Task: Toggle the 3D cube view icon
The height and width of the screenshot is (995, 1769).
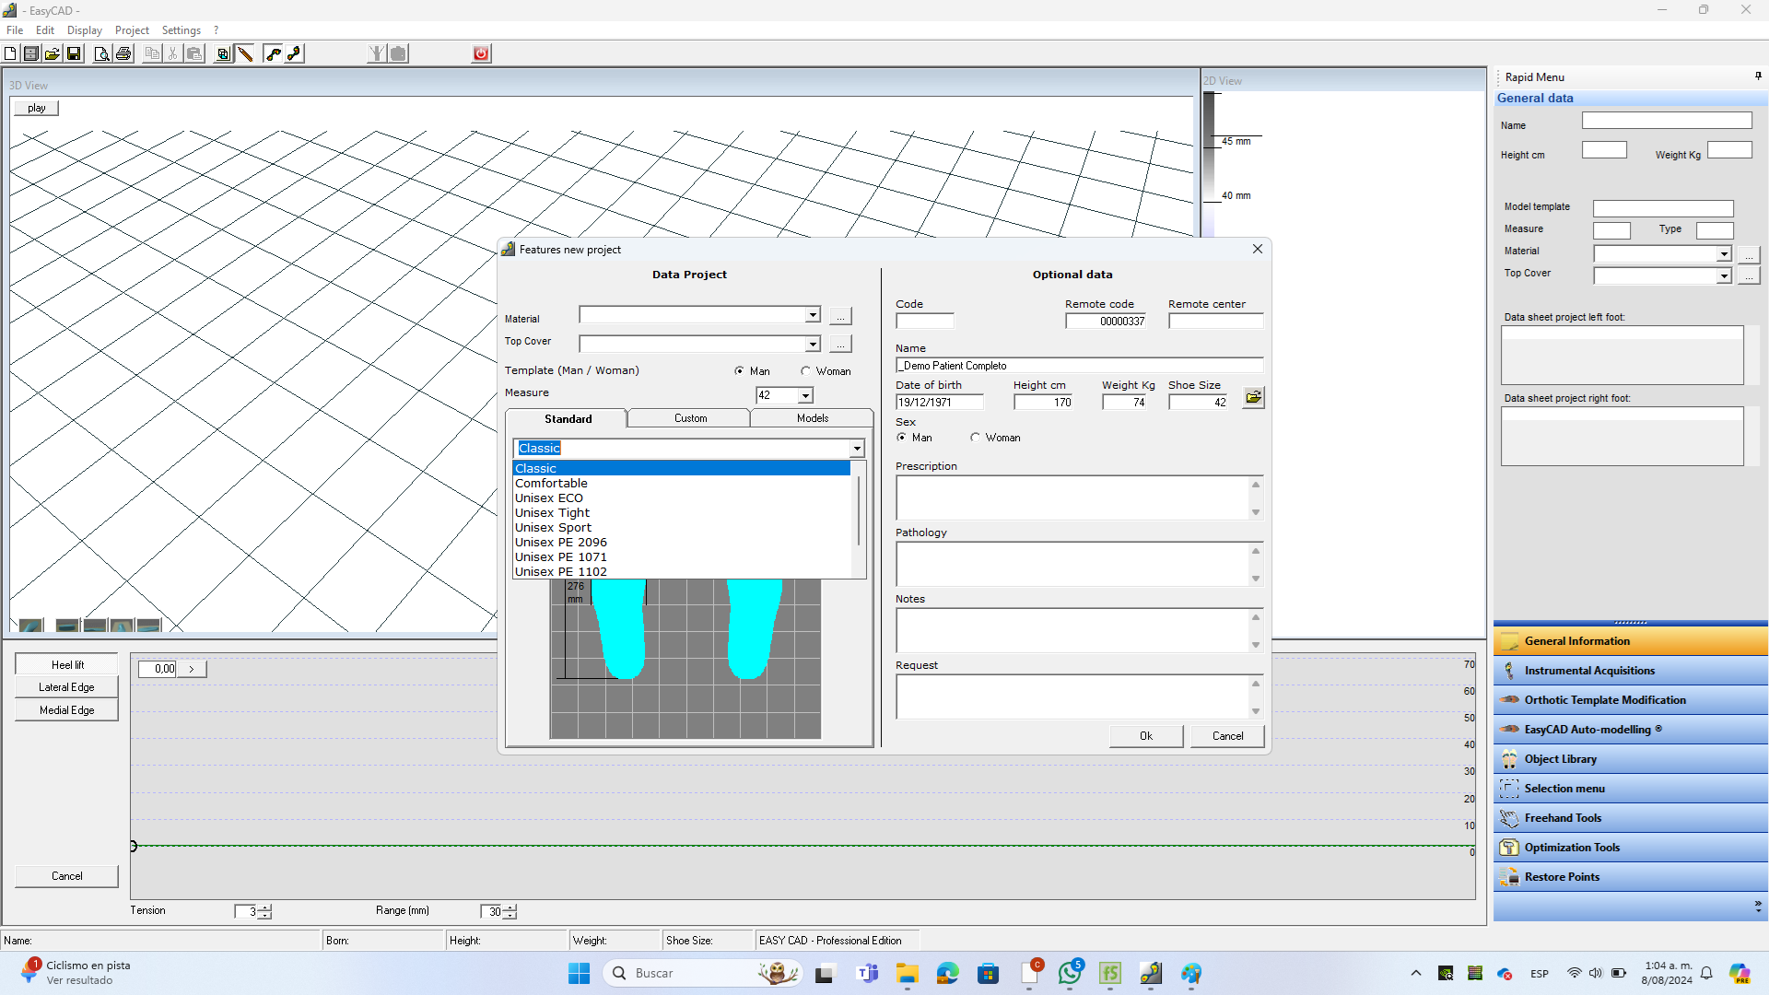Action: point(223,53)
